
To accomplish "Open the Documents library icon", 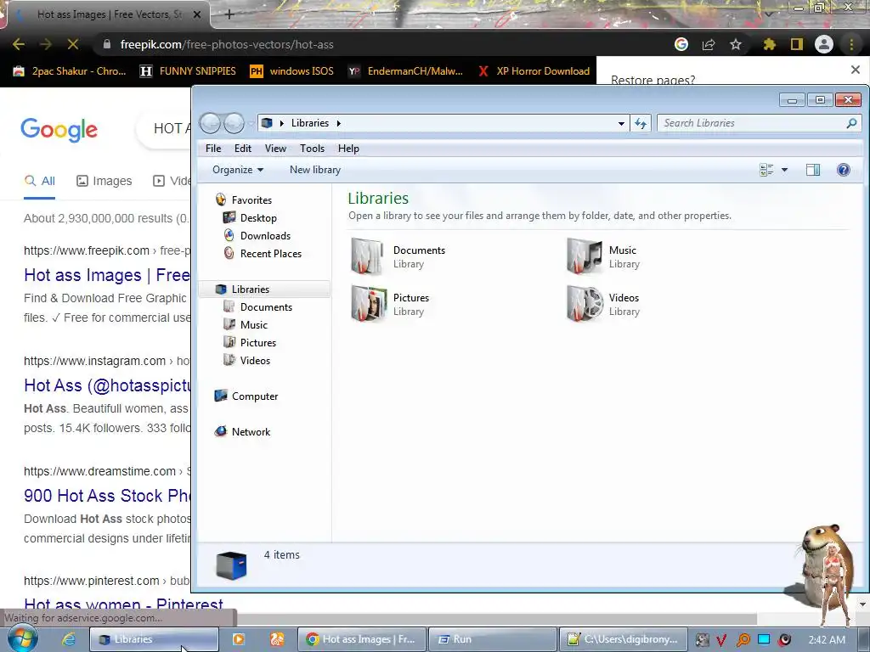I will click(x=367, y=256).
